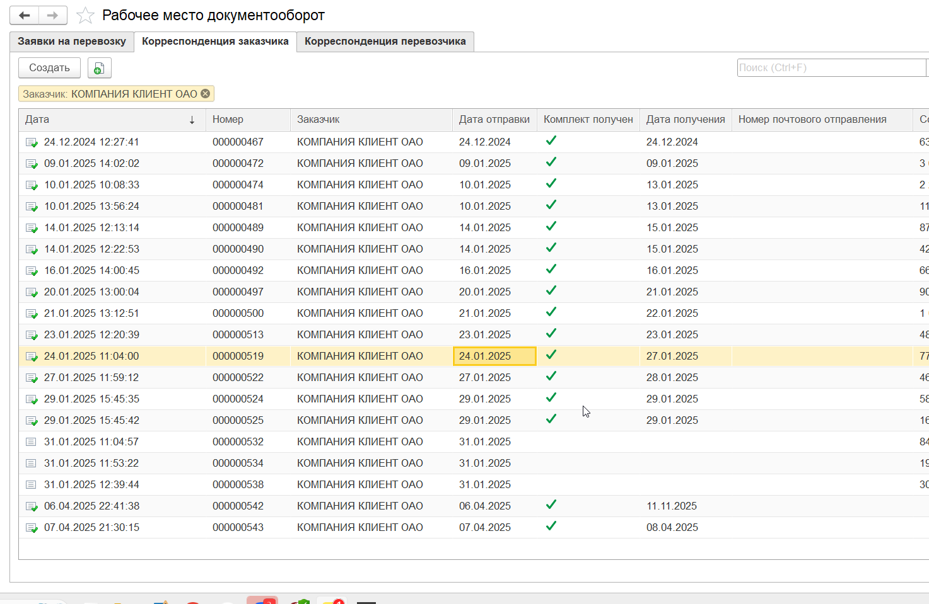Go forward with the right arrow button
Image resolution: width=929 pixels, height=604 pixels.
(x=53, y=15)
